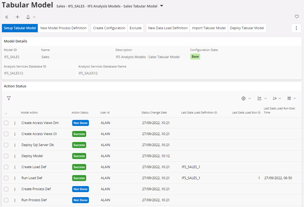Expand the list view layout dropdown
This screenshot has height=207, width=304.
coord(291,98)
